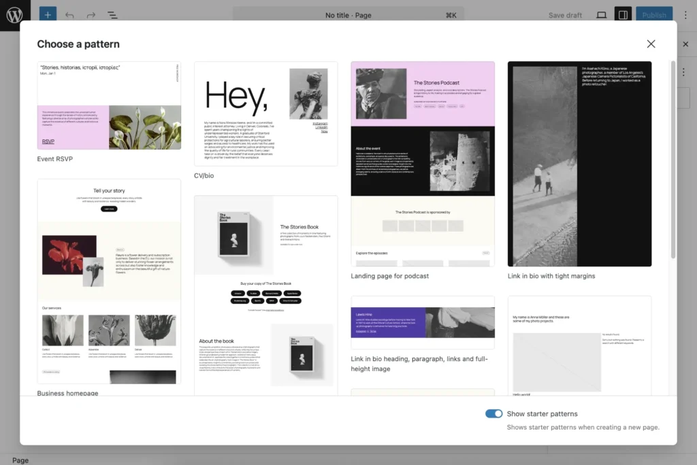The image size is (697, 465).
Task: Click the Landing page for podcast label
Action: point(390,276)
